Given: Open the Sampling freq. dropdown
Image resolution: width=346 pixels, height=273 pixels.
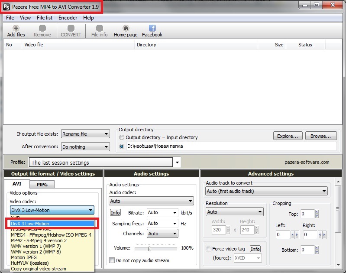Looking at the screenshot, I should [162, 223].
